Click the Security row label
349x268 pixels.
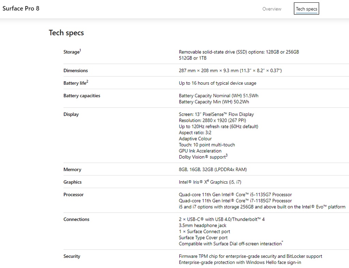(x=72, y=256)
